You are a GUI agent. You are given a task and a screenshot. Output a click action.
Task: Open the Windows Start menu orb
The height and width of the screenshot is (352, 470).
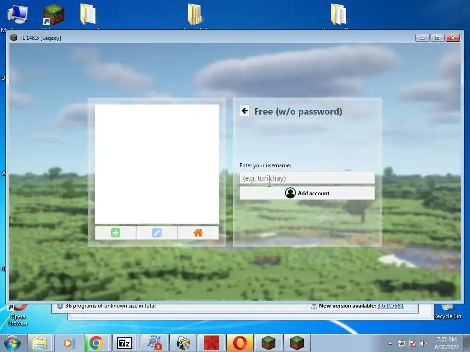click(x=12, y=343)
